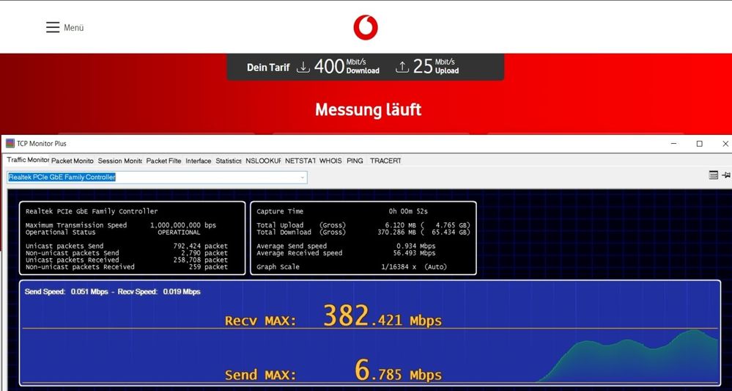Open the Statistics tab
732x391 pixels.
(x=229, y=161)
